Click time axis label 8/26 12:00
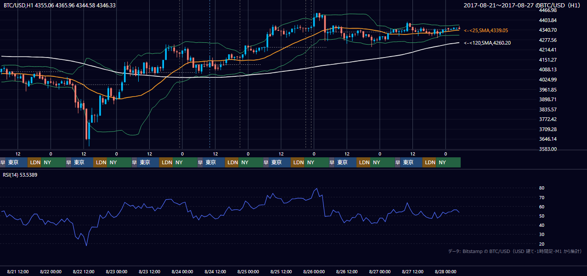587x276 pixels. (347, 271)
